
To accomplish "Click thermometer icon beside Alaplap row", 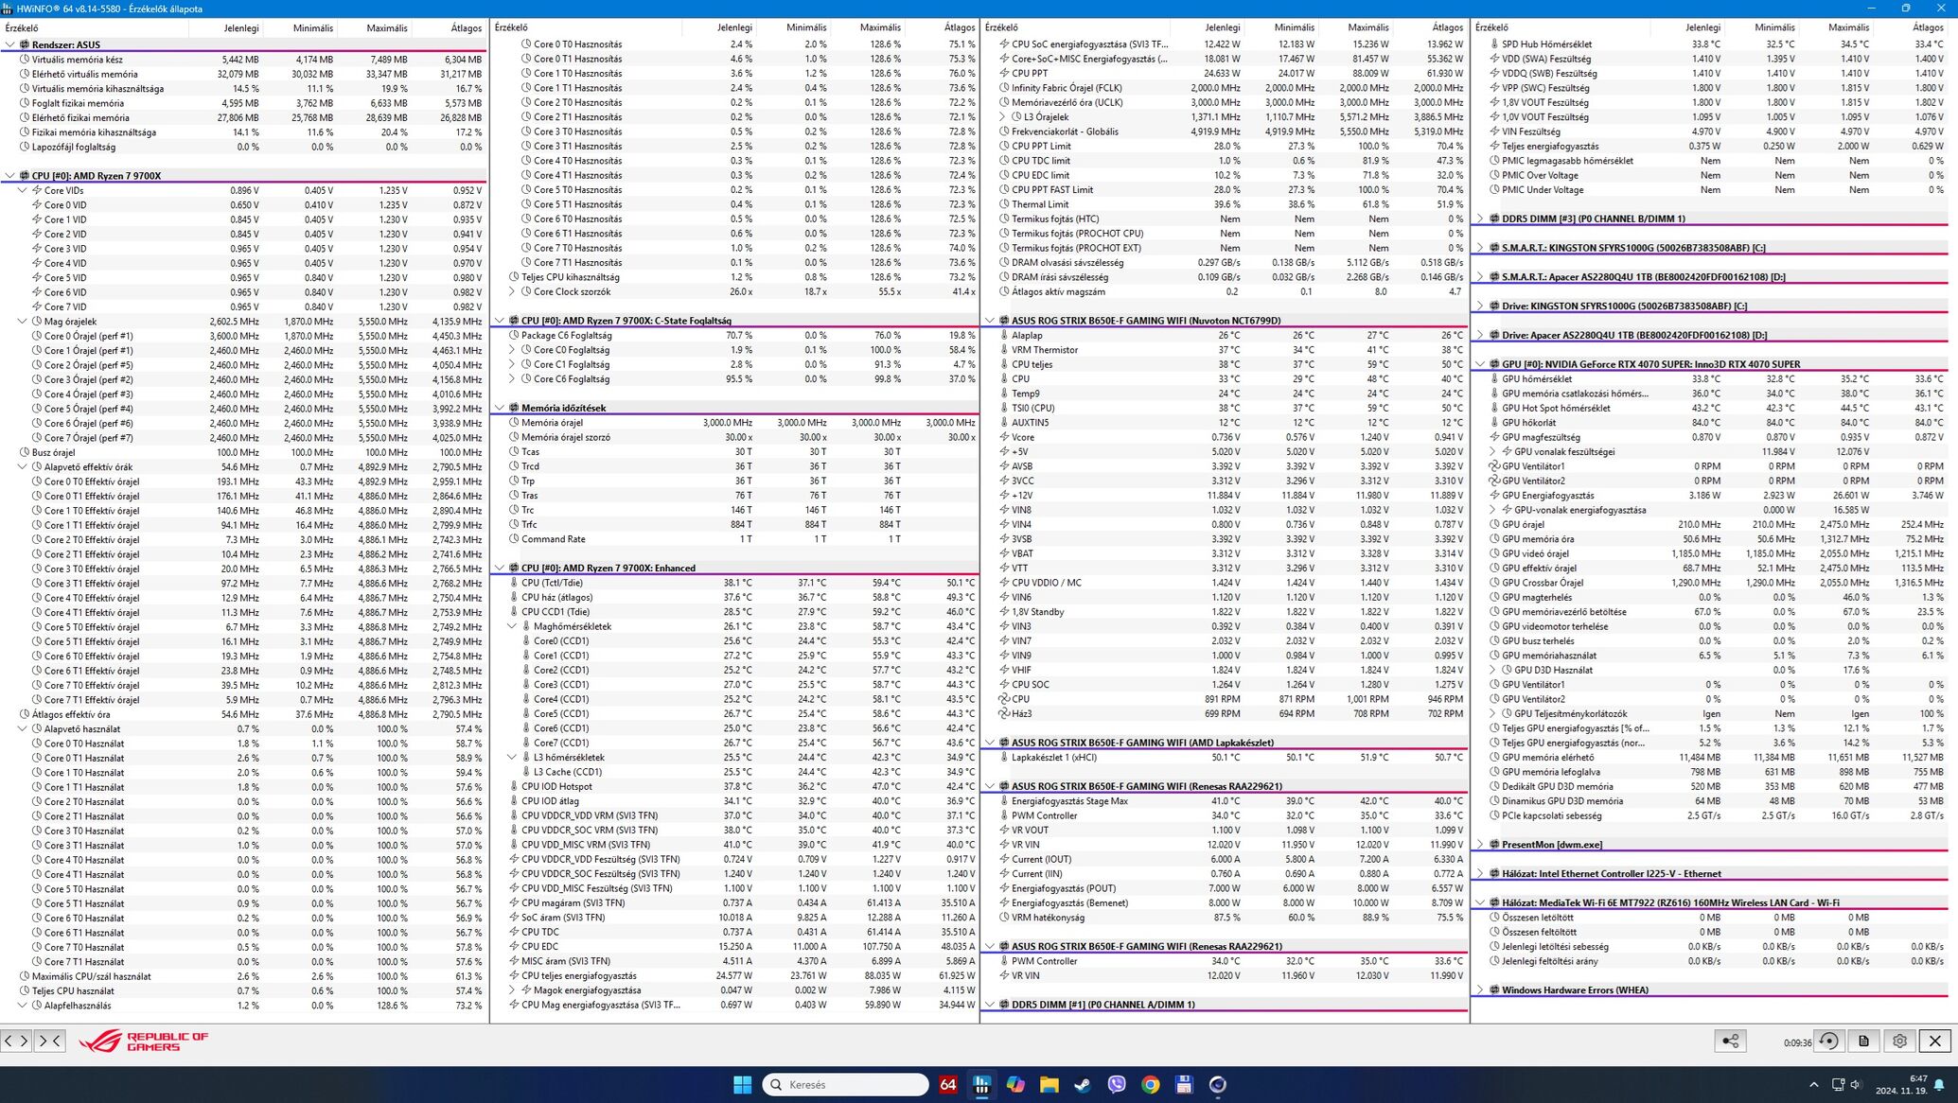I will (x=1004, y=335).
